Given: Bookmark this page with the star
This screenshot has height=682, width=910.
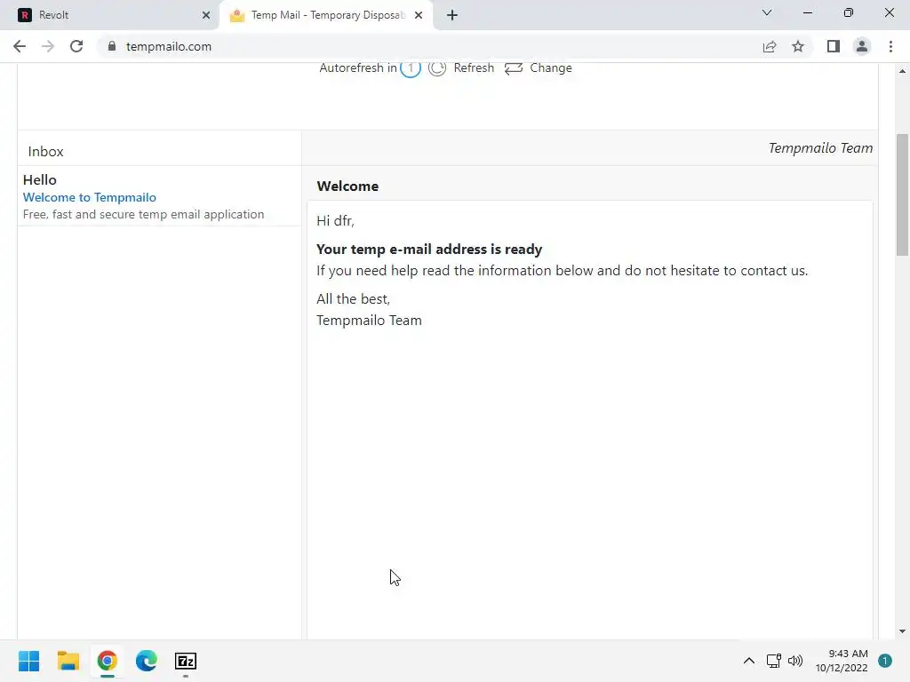Looking at the screenshot, I should tap(798, 46).
